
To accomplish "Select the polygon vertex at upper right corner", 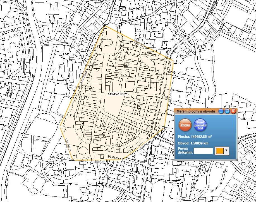I will pos(173,61).
